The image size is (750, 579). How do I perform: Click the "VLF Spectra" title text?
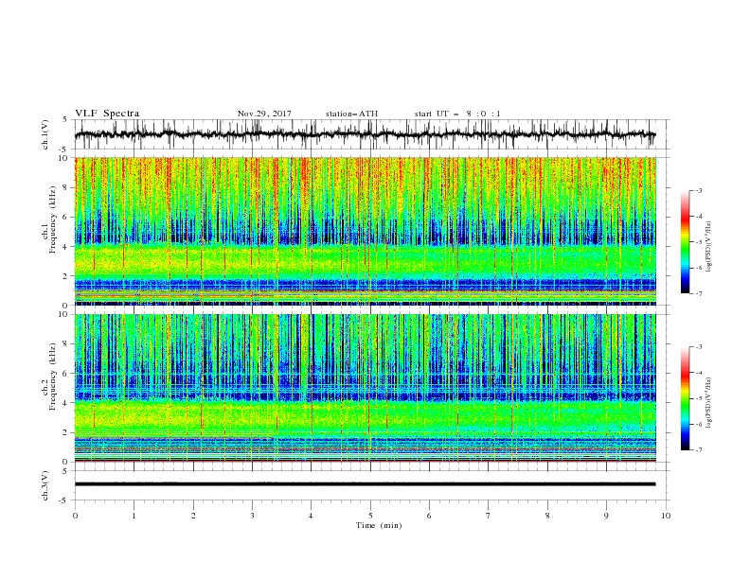(107, 114)
